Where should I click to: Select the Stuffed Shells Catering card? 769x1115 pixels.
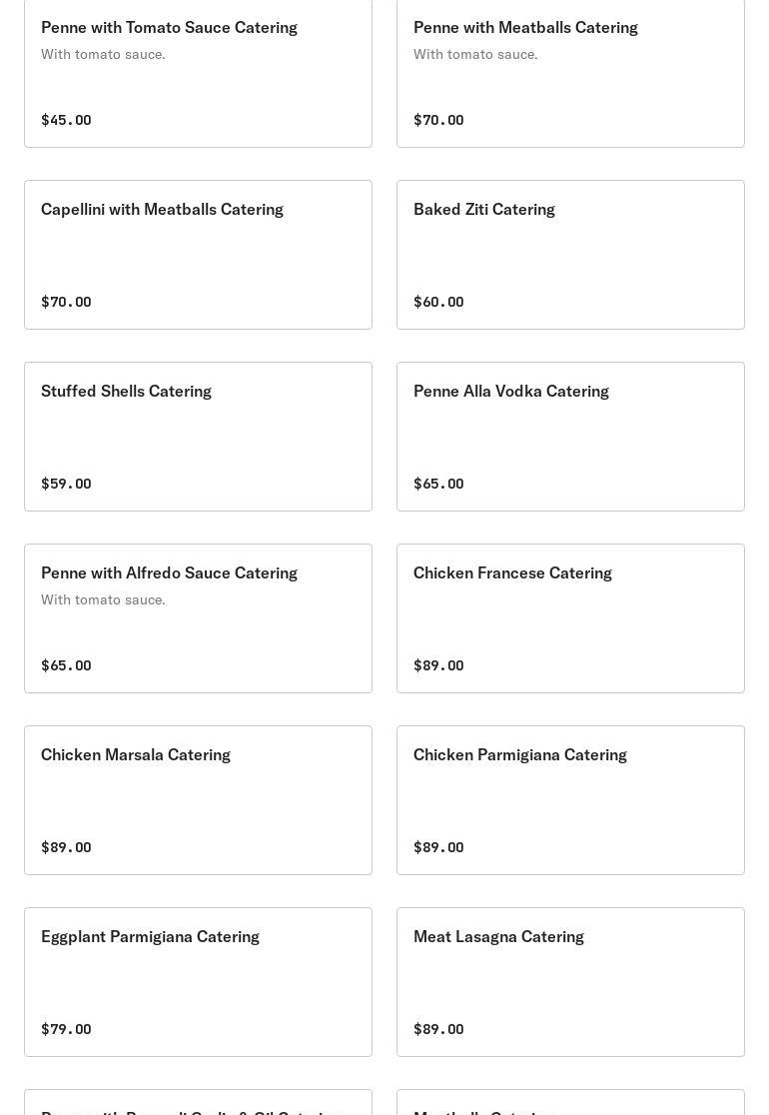(126, 392)
